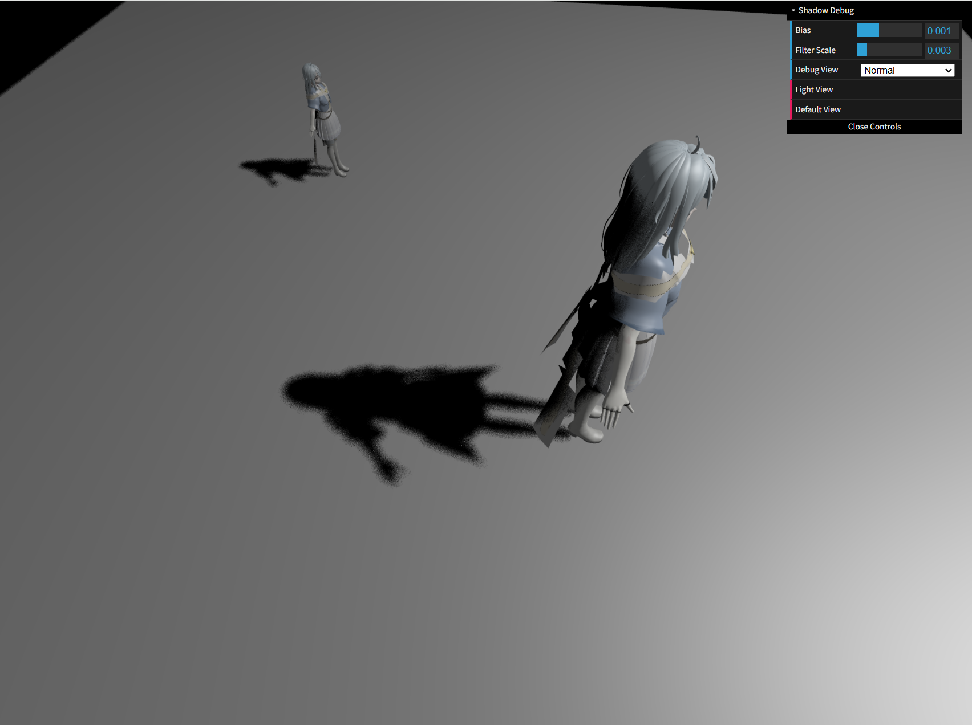Adjust the Filter Scale slider
This screenshot has height=725, width=972.
889,50
